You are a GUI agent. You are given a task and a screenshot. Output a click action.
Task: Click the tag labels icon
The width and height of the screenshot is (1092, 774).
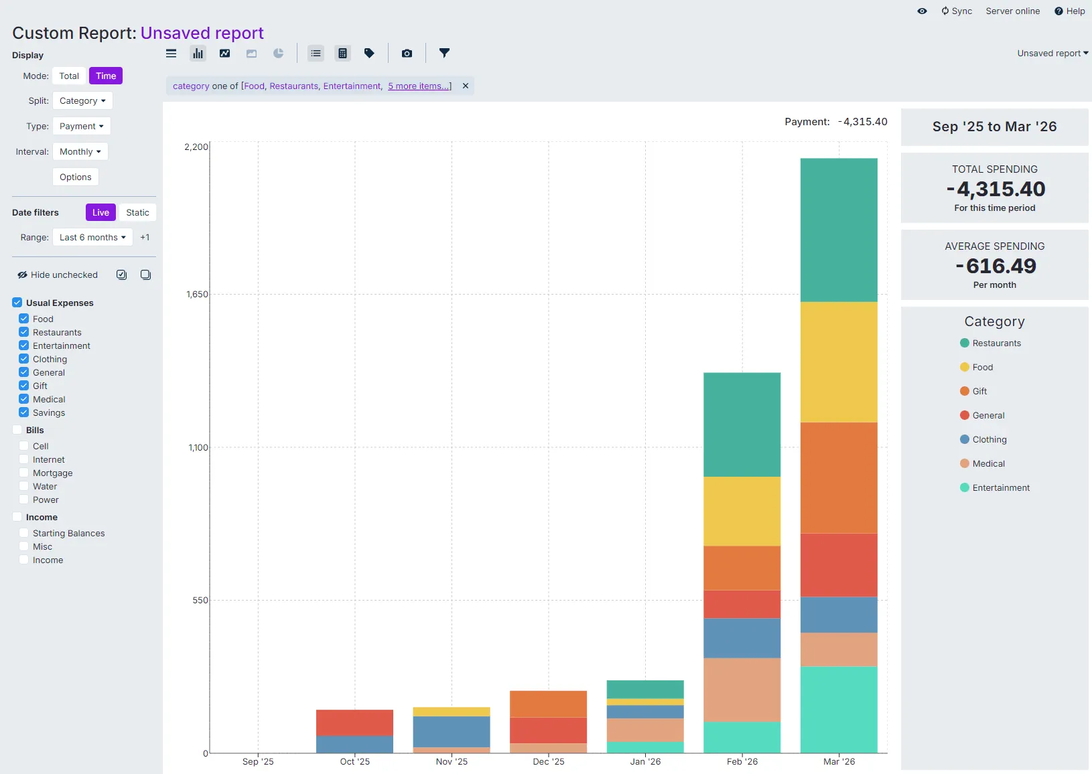pos(369,54)
